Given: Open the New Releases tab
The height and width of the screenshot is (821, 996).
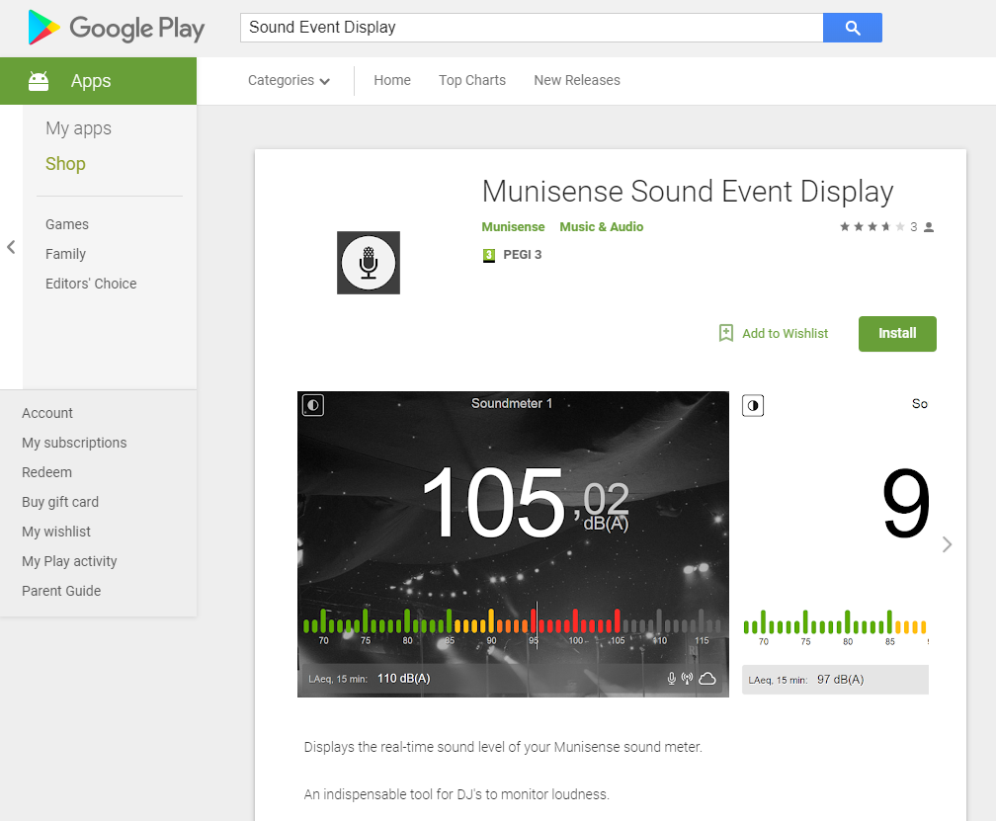Looking at the screenshot, I should tap(576, 80).
